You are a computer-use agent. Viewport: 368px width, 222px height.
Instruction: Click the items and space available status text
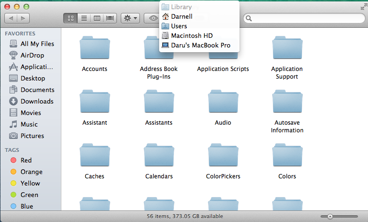184,216
